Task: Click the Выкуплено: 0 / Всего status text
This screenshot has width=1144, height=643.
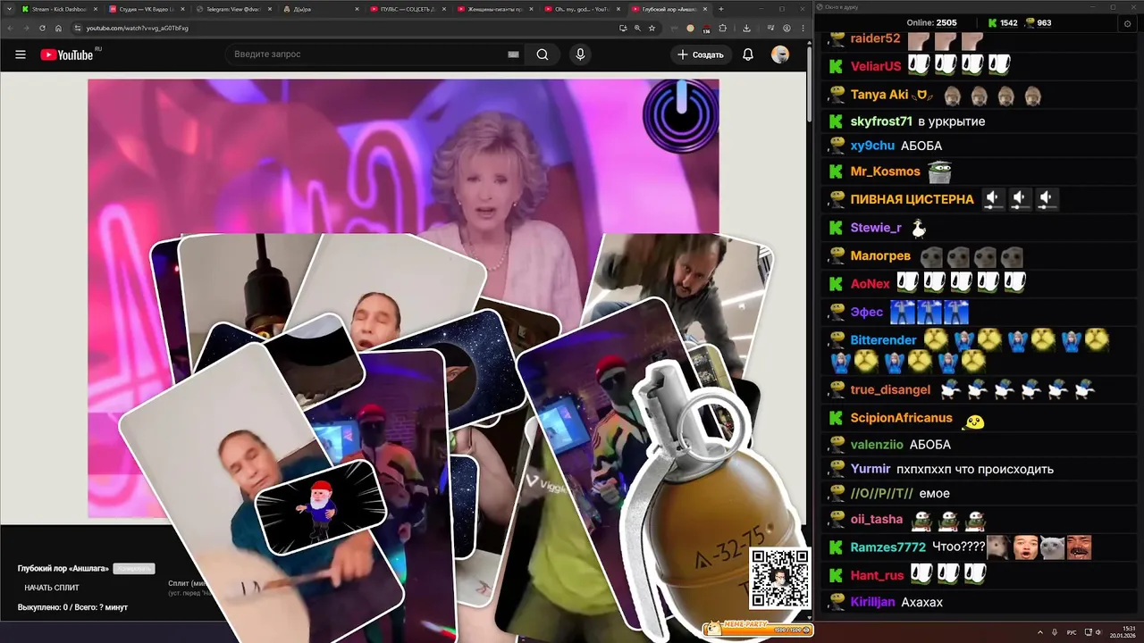Action: point(72,607)
